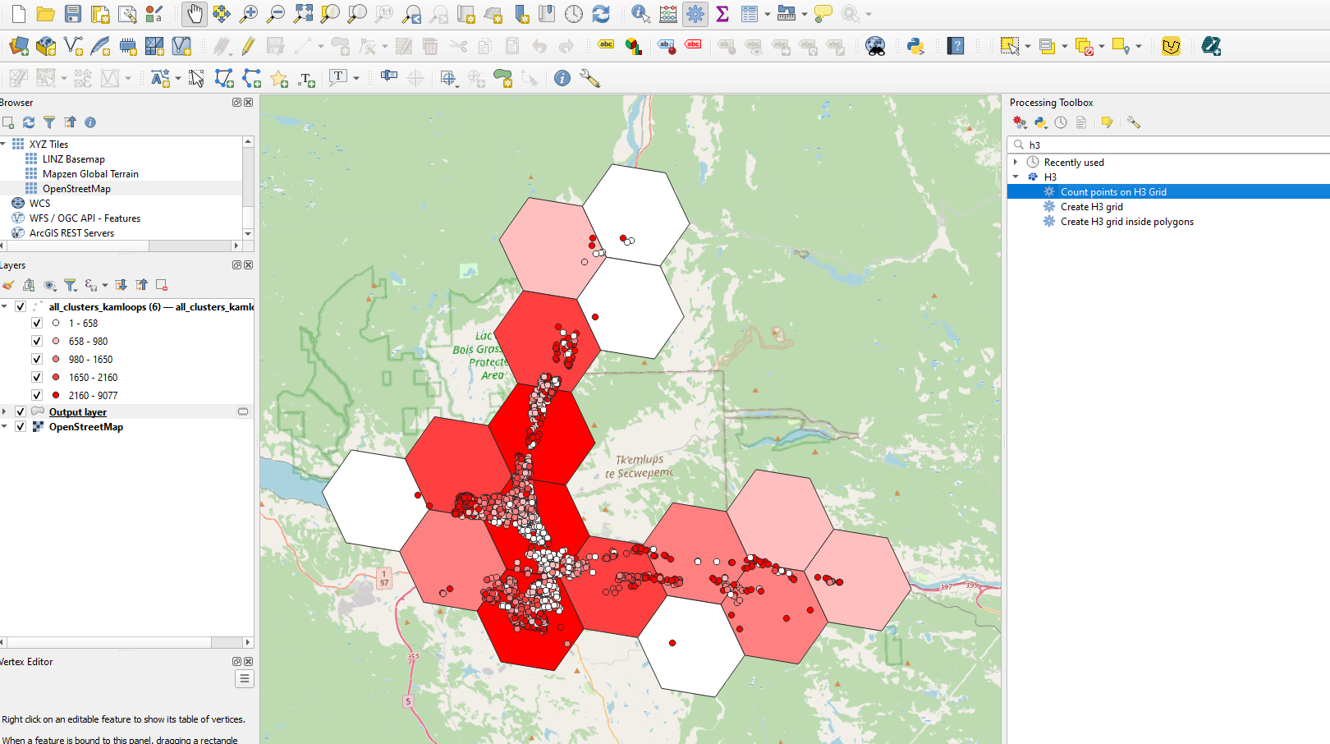1330x744 pixels.
Task: Open the Data Source Manager
Action: click(19, 46)
